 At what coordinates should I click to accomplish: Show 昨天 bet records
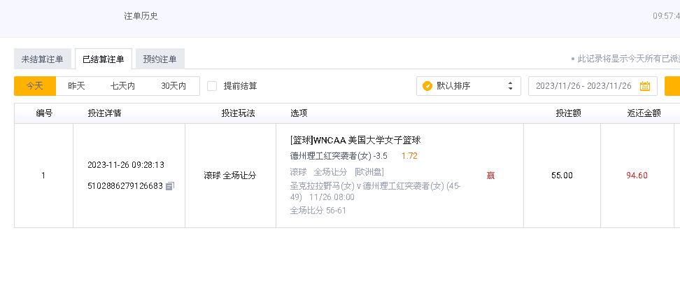tap(76, 86)
